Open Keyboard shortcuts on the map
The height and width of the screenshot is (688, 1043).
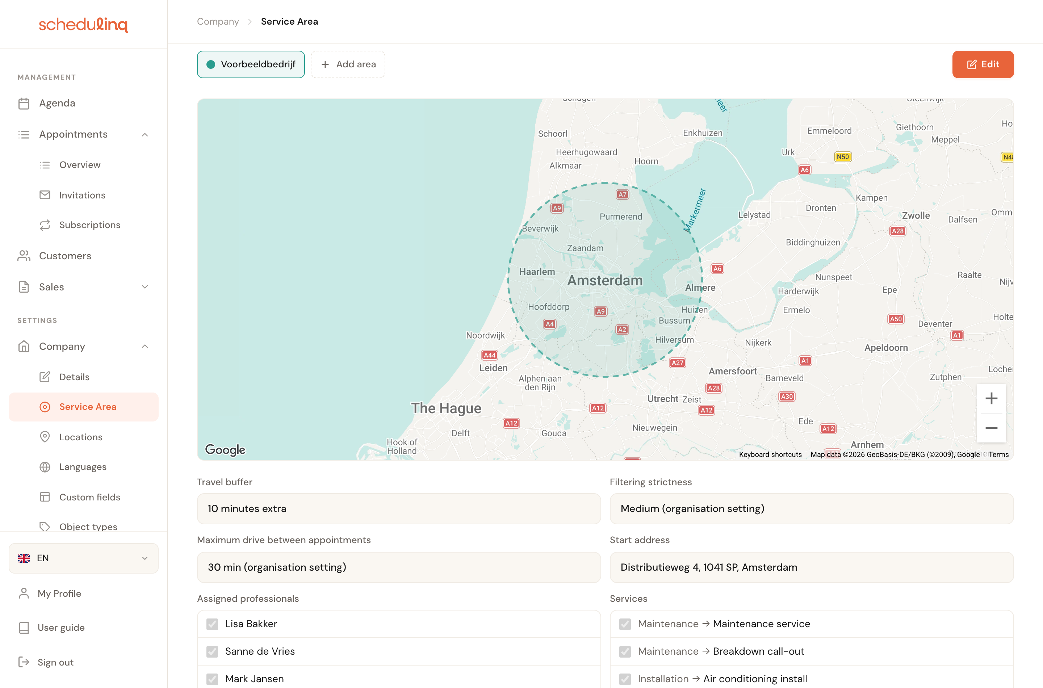point(770,454)
